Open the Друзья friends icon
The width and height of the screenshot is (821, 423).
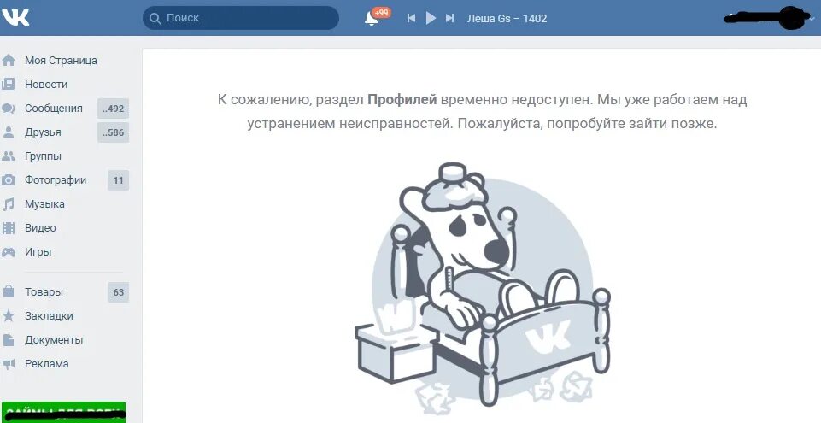[x=9, y=132]
